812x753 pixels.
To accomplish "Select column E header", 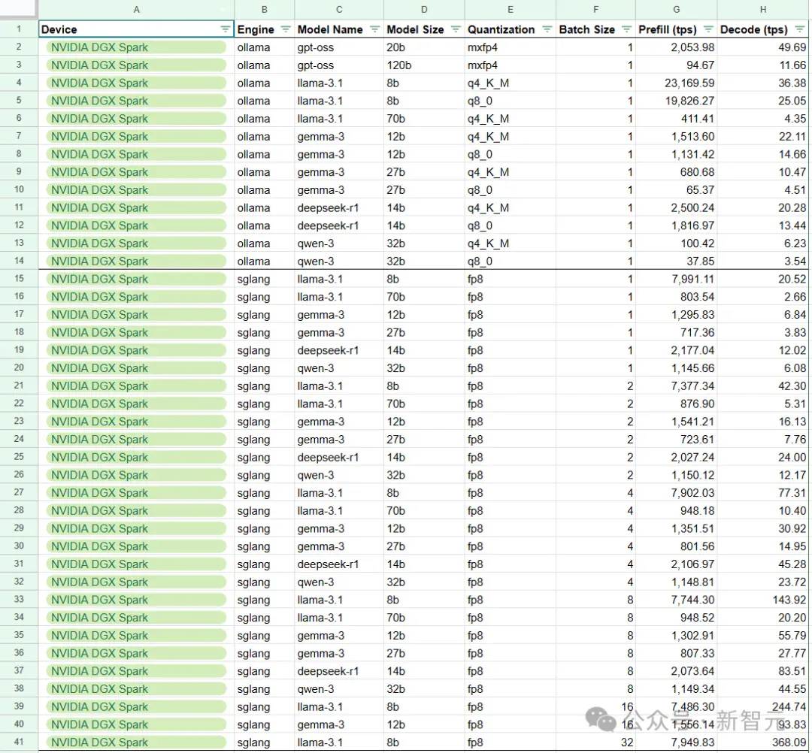I will pyautogui.click(x=510, y=9).
